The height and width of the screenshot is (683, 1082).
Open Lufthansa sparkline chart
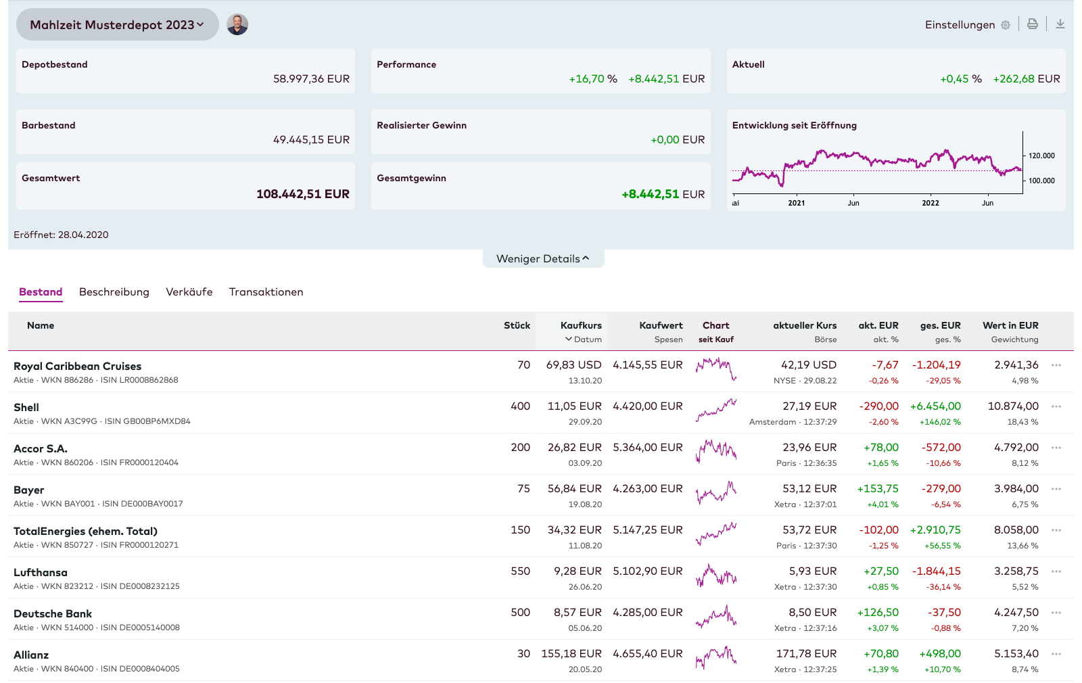tap(716, 576)
